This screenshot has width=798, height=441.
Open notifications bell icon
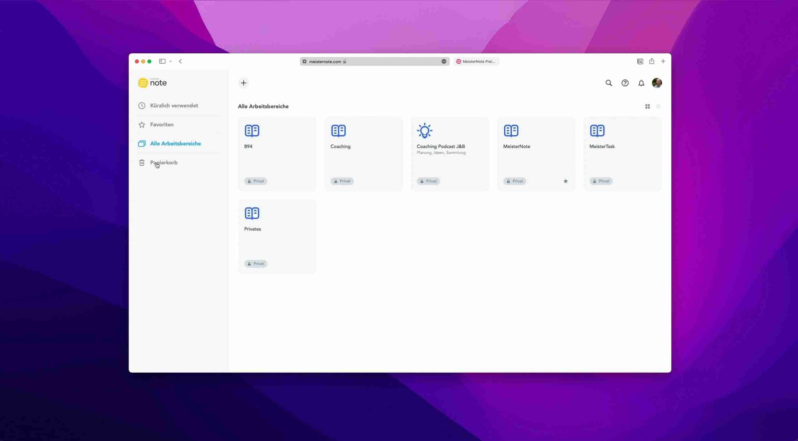641,83
